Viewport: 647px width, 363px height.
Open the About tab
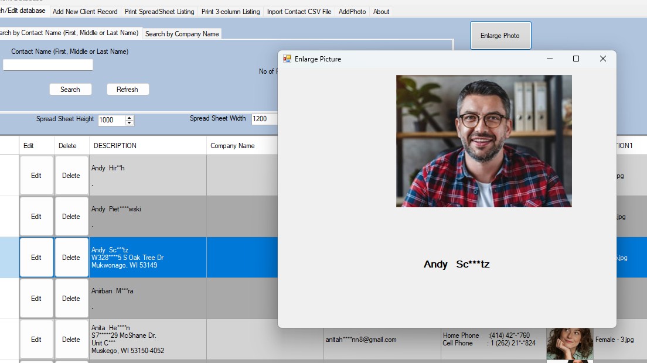tap(382, 12)
